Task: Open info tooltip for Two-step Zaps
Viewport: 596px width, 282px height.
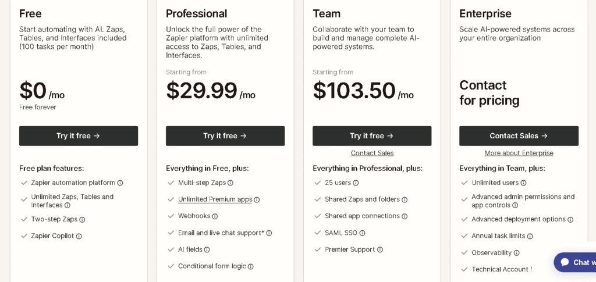Action: pyautogui.click(x=82, y=220)
